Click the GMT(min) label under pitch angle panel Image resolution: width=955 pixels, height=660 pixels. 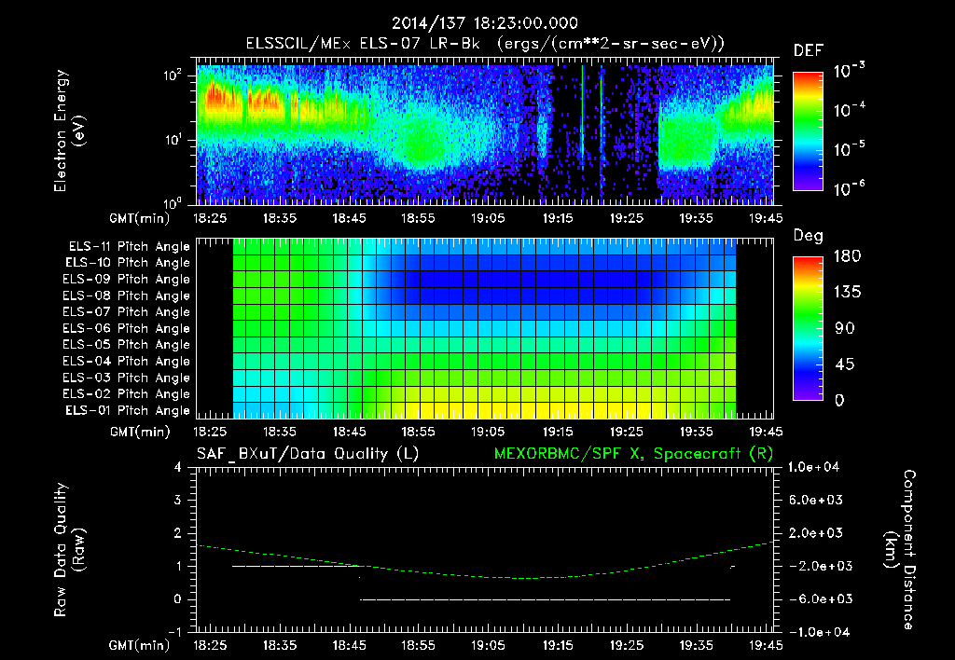pyautogui.click(x=140, y=432)
